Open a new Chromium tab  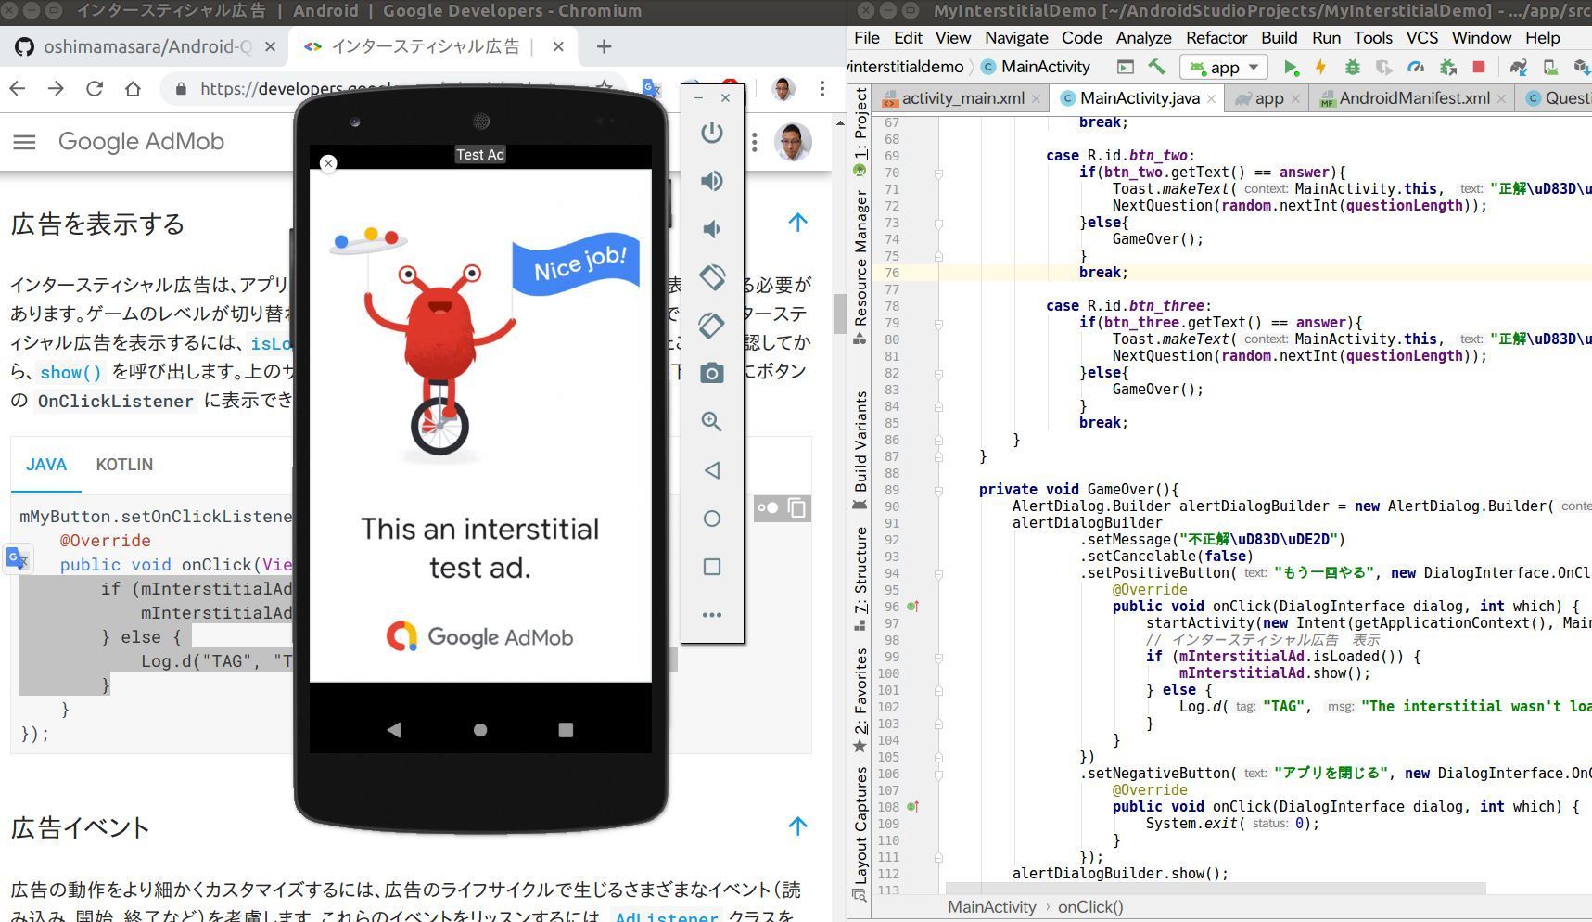pos(604,46)
